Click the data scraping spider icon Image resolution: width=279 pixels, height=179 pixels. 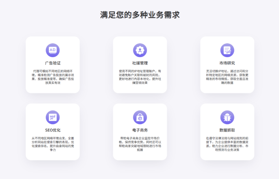(227, 117)
